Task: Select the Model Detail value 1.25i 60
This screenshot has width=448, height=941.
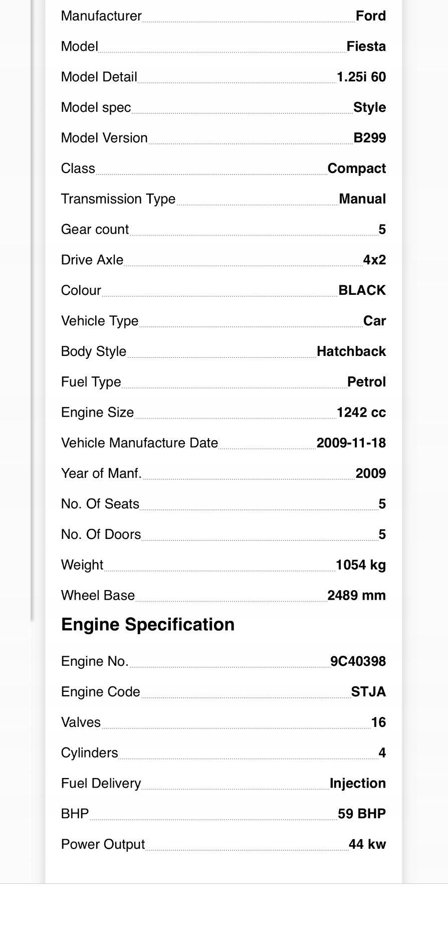Action: [361, 77]
